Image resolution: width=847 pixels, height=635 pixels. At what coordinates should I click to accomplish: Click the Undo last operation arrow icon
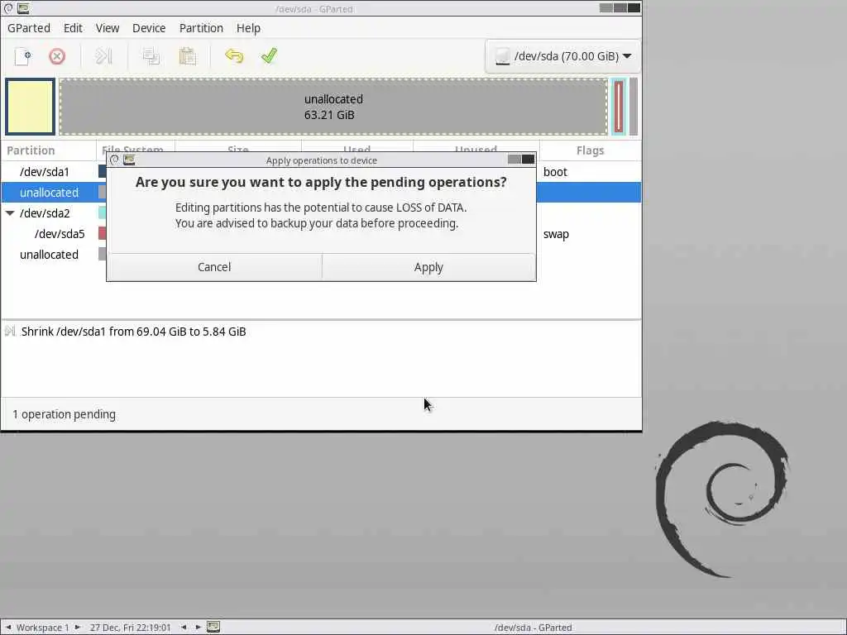(234, 56)
